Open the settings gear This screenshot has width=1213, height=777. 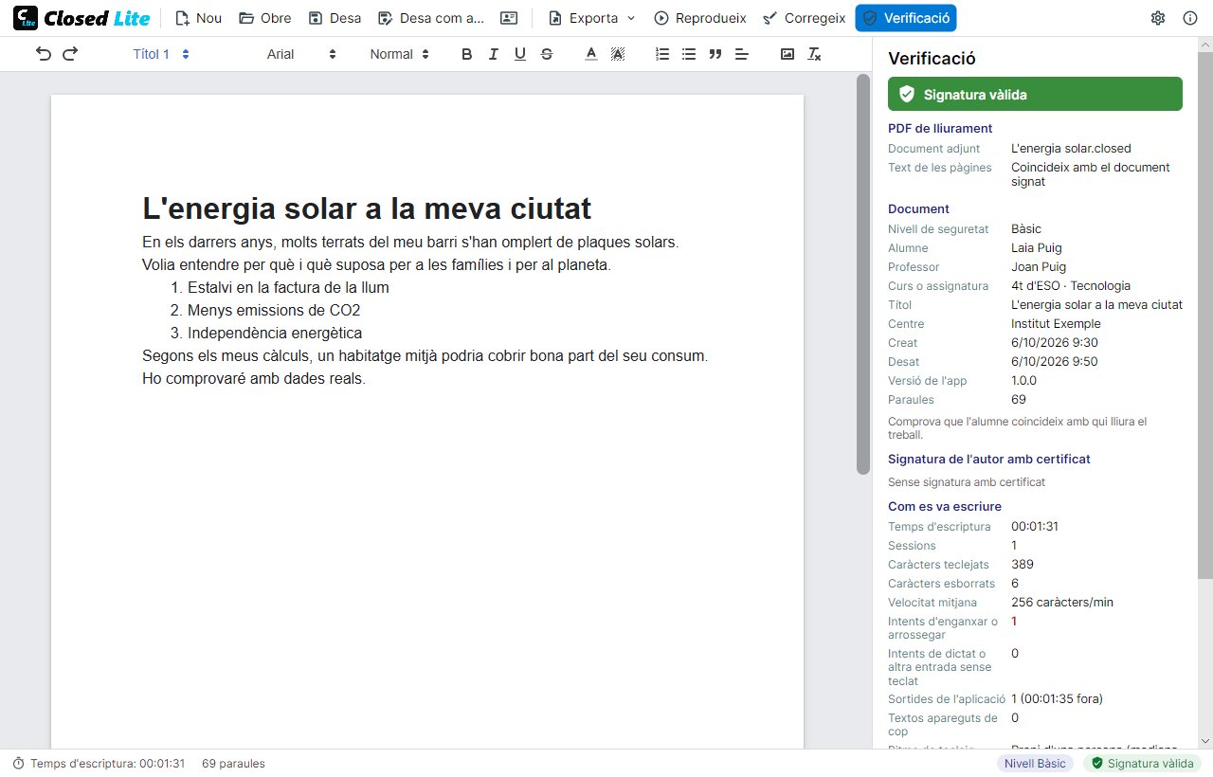coord(1158,18)
